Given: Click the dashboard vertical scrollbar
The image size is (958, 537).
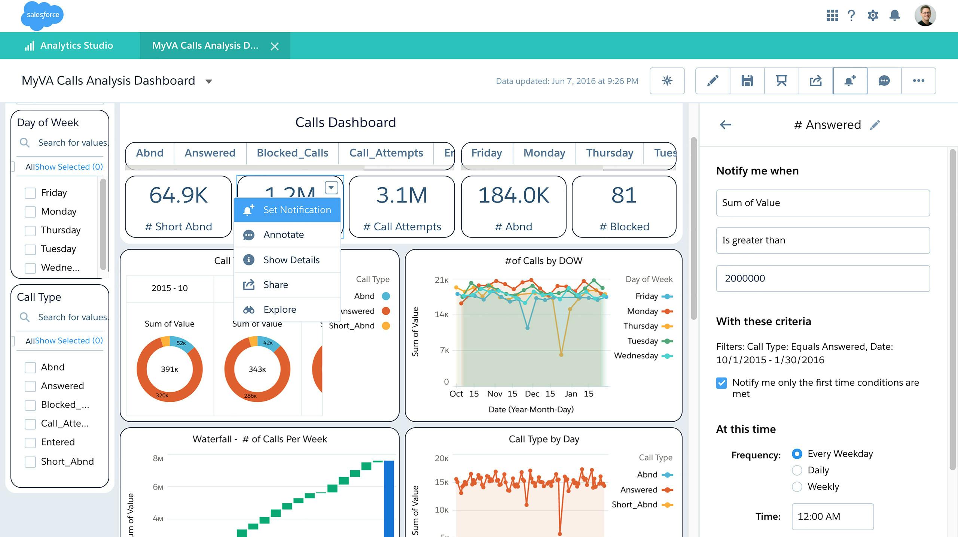Looking at the screenshot, I should [x=693, y=228].
